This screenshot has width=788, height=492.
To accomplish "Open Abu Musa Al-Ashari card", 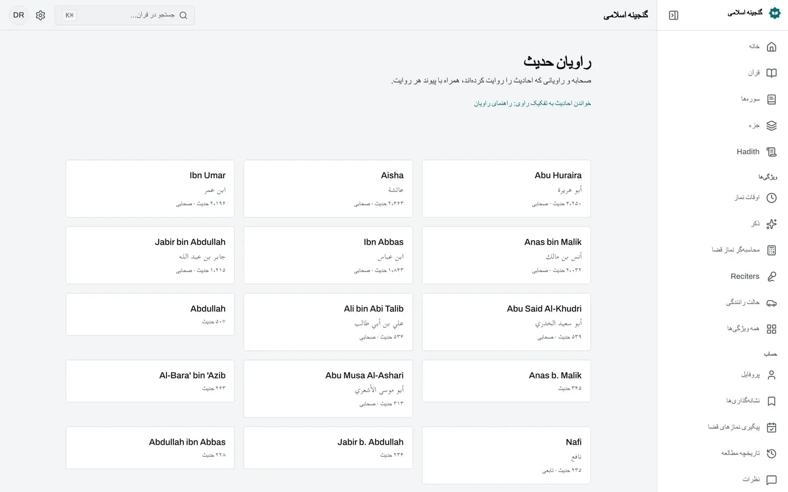I will tap(328, 389).
